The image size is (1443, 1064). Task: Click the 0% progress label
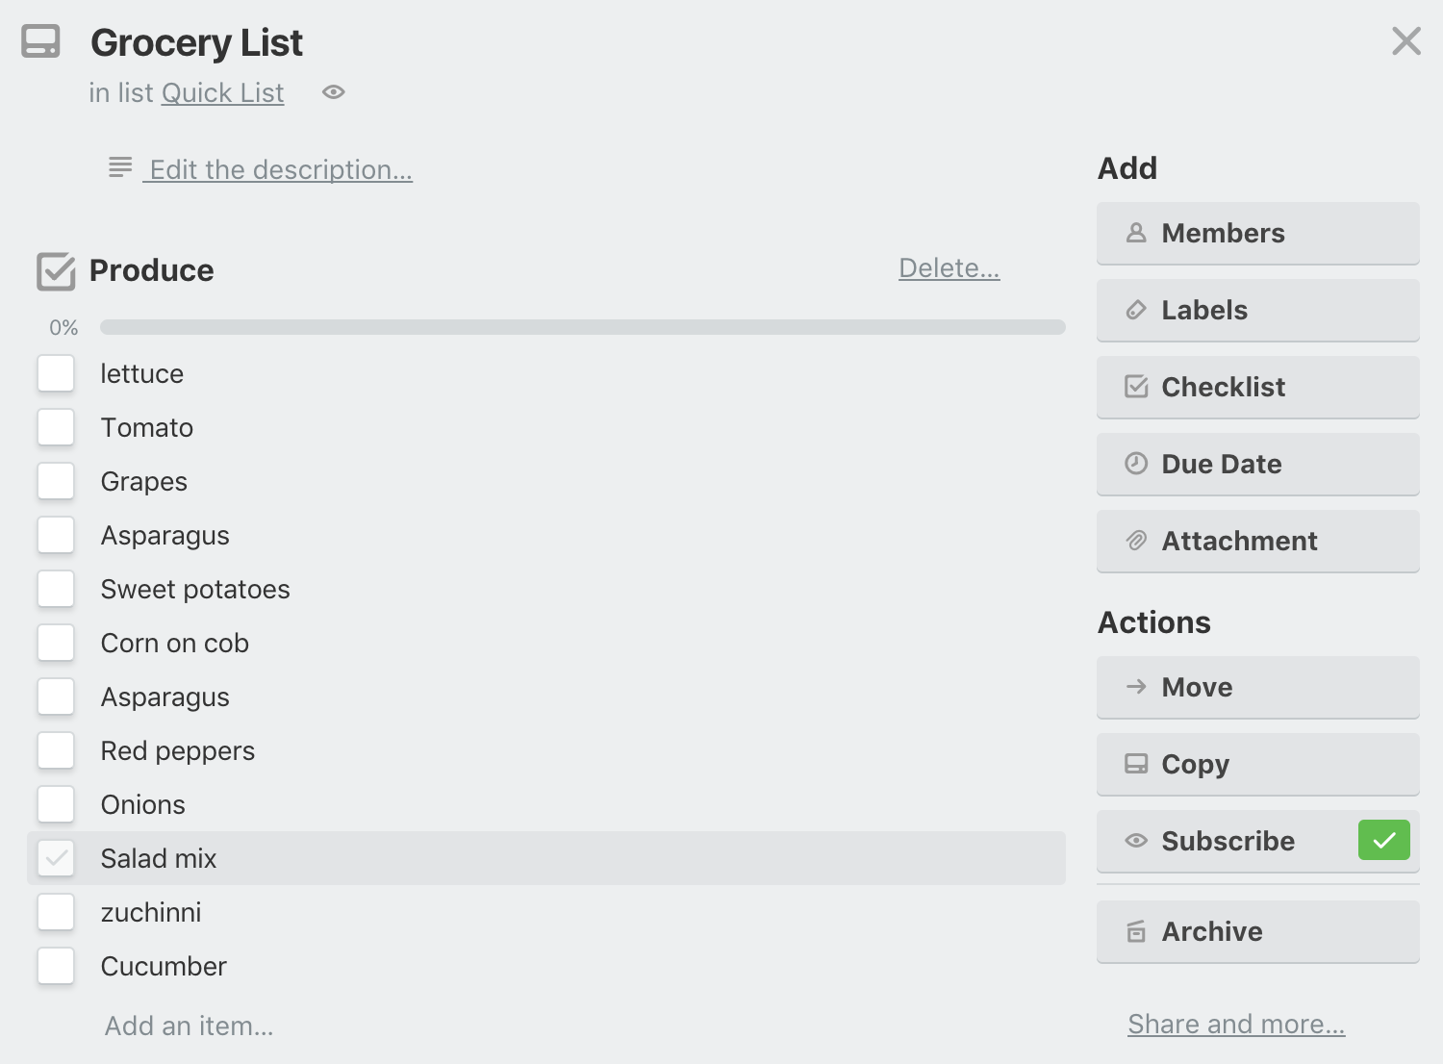coord(63,328)
